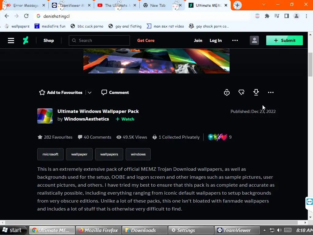Open the Extensions puzzle icon
Image resolution: width=313 pixels, height=235 pixels.
[x=267, y=16]
